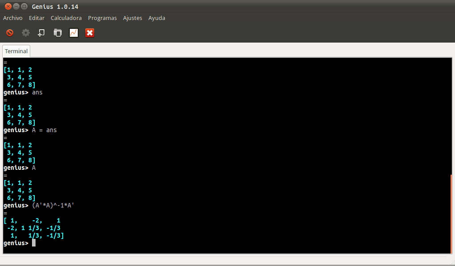Open the Ayuda help menu
Viewport: 455px width, 266px height.
[x=156, y=18]
